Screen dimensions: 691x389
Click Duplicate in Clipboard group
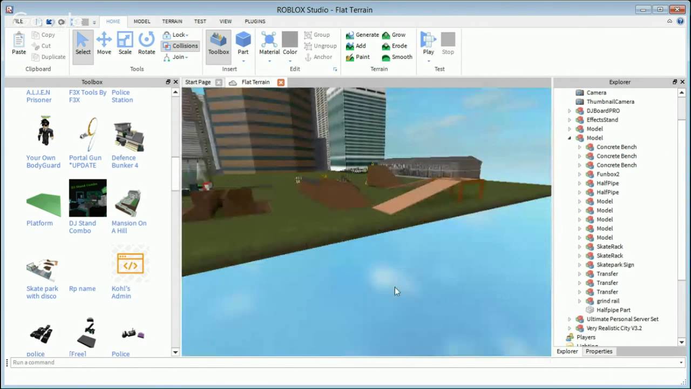[x=49, y=57]
